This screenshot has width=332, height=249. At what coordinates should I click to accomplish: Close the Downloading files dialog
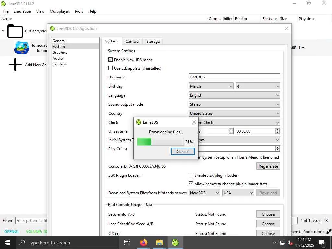point(193,122)
